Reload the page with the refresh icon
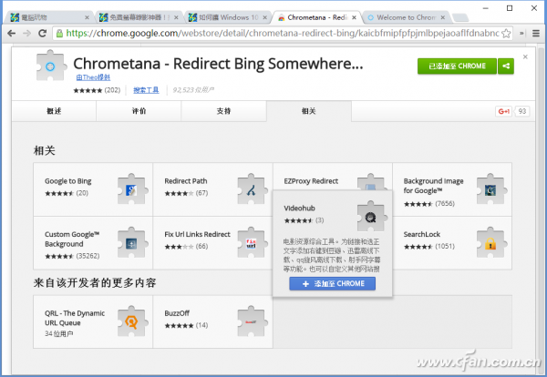 tap(42, 33)
